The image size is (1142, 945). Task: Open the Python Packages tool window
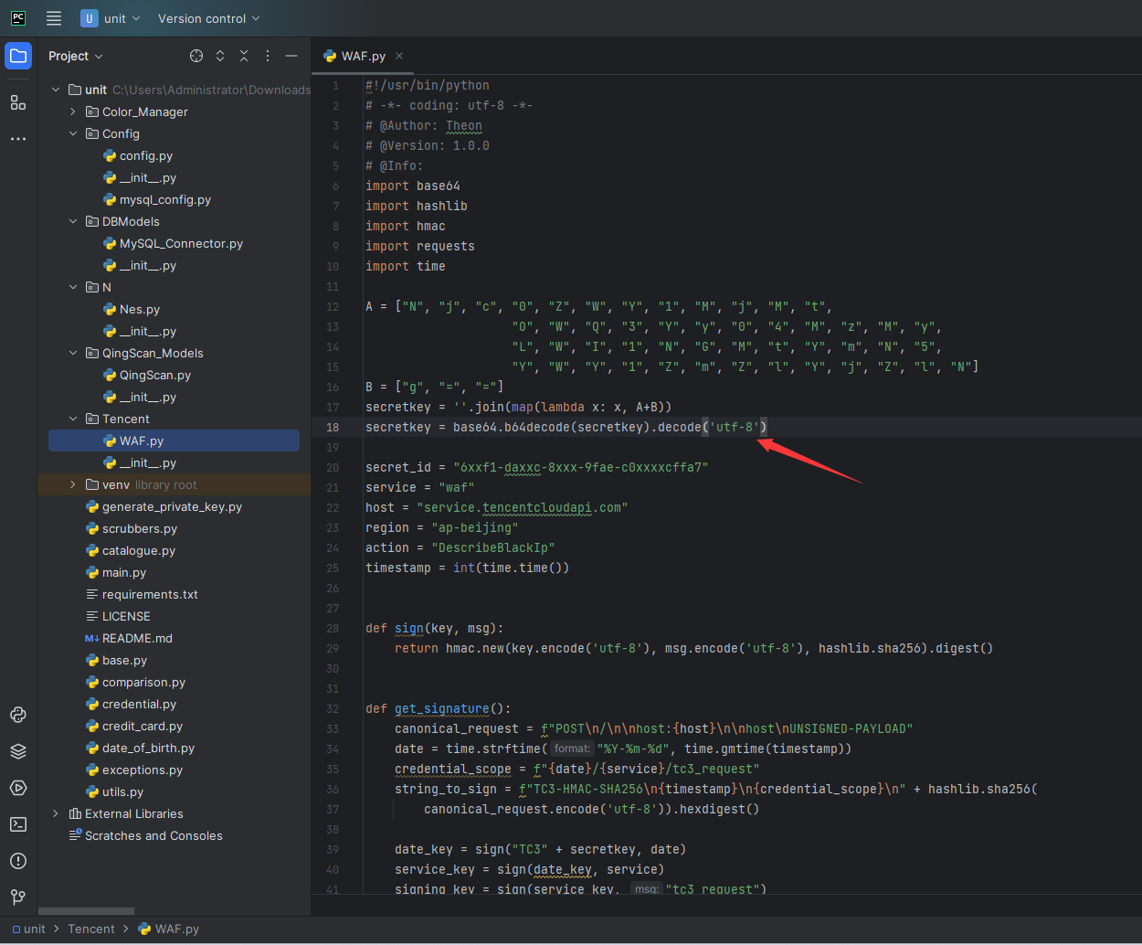coord(18,715)
